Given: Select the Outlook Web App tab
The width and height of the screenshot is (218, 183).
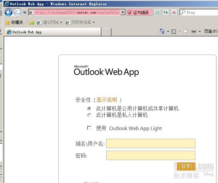Looking at the screenshot, I should point(53,32).
